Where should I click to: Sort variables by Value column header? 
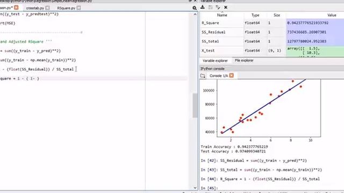[332, 15]
